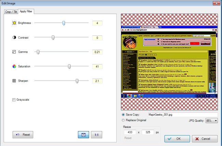Click the Sharpen value field showing 2.1
Viewport: 222px width, 146px height.
[x=97, y=81]
